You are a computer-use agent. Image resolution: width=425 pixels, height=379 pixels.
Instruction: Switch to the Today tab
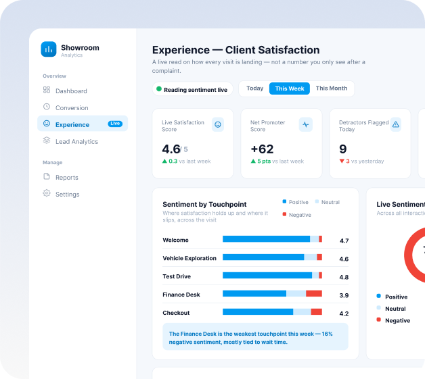tap(254, 89)
